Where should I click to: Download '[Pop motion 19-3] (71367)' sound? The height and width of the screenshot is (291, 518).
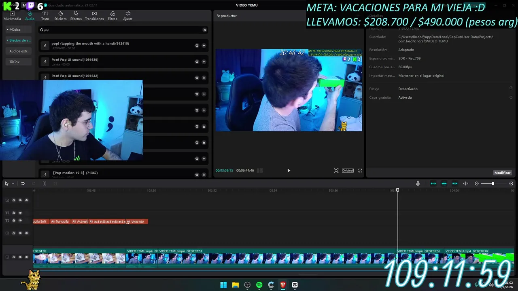pos(204,175)
